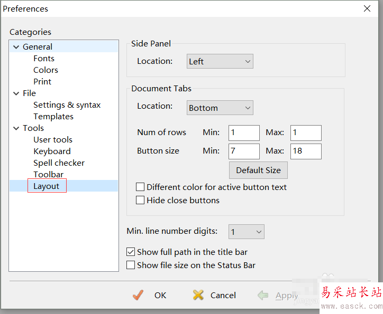Open Side Panel Location dropdown
The height and width of the screenshot is (314, 383).
[220, 61]
